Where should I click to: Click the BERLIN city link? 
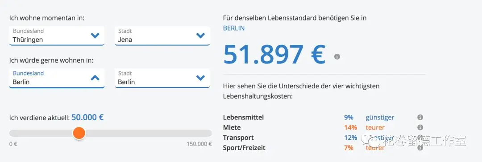point(234,28)
